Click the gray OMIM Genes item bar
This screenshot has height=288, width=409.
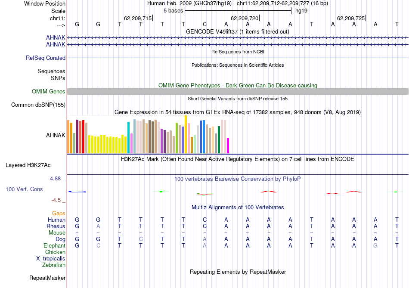pos(238,91)
